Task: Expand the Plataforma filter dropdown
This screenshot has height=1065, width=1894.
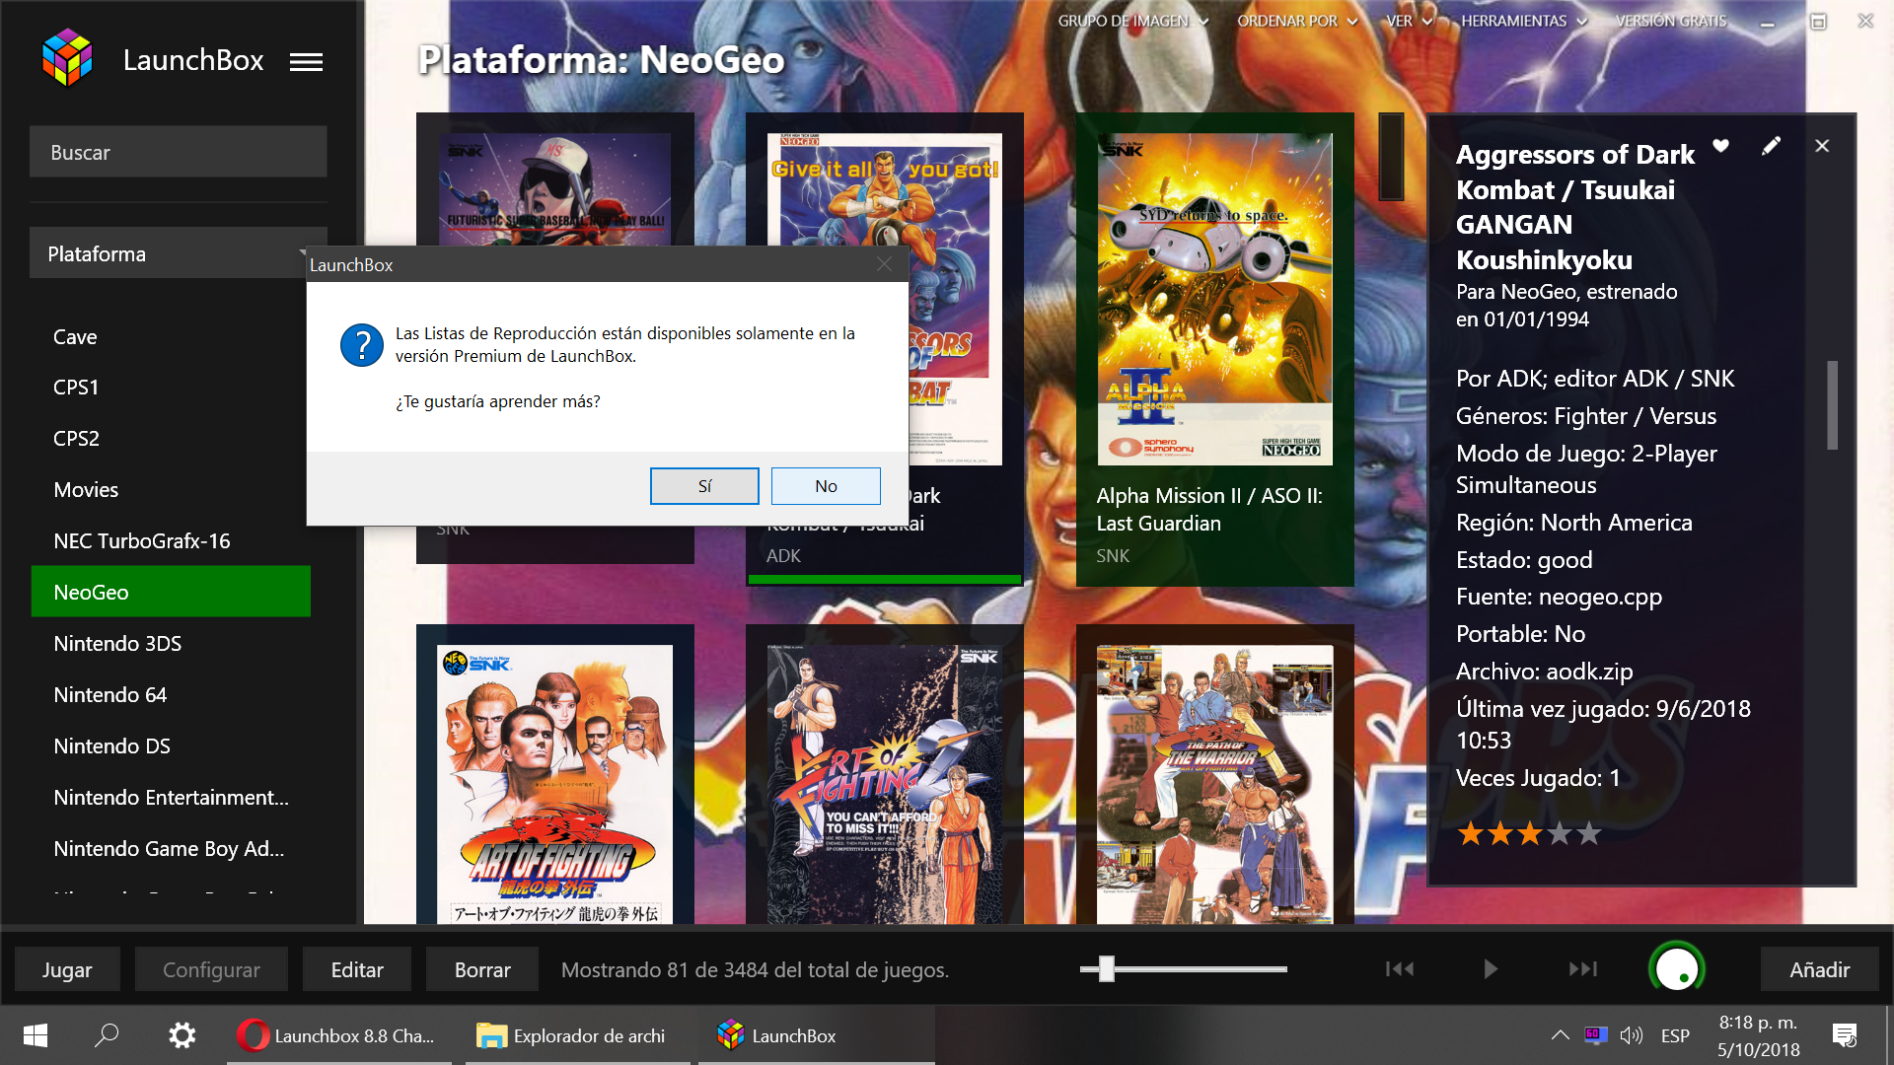Action: (178, 253)
